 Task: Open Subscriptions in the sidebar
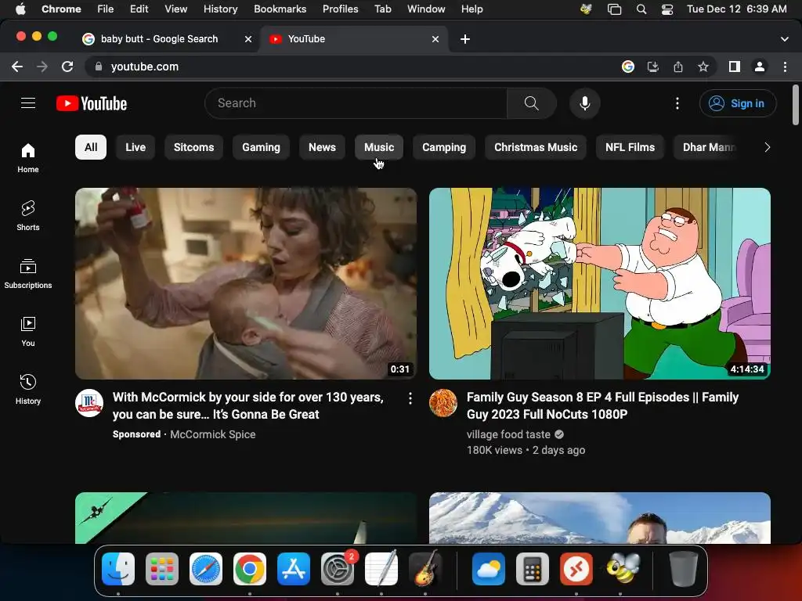click(x=28, y=273)
